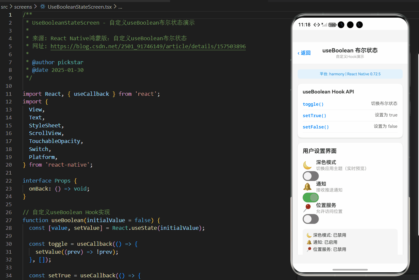Image resolution: width=419 pixels, height=280 pixels.
Task: Click the useBoolean function name on line 27
Action: point(67,220)
